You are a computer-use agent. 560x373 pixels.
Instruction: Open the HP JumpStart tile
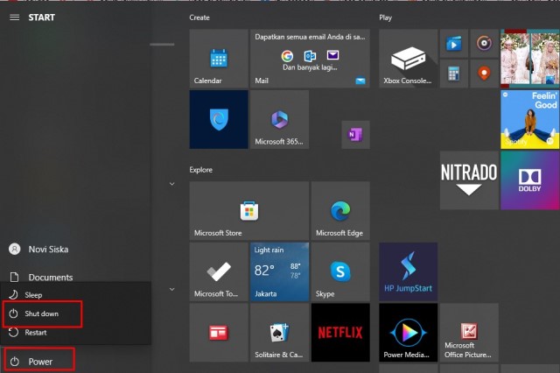pos(409,272)
